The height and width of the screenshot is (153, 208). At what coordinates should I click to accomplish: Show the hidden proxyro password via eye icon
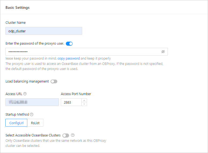[x=163, y=52]
